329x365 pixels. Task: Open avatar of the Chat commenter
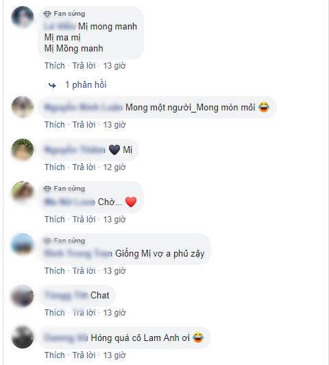point(23,296)
